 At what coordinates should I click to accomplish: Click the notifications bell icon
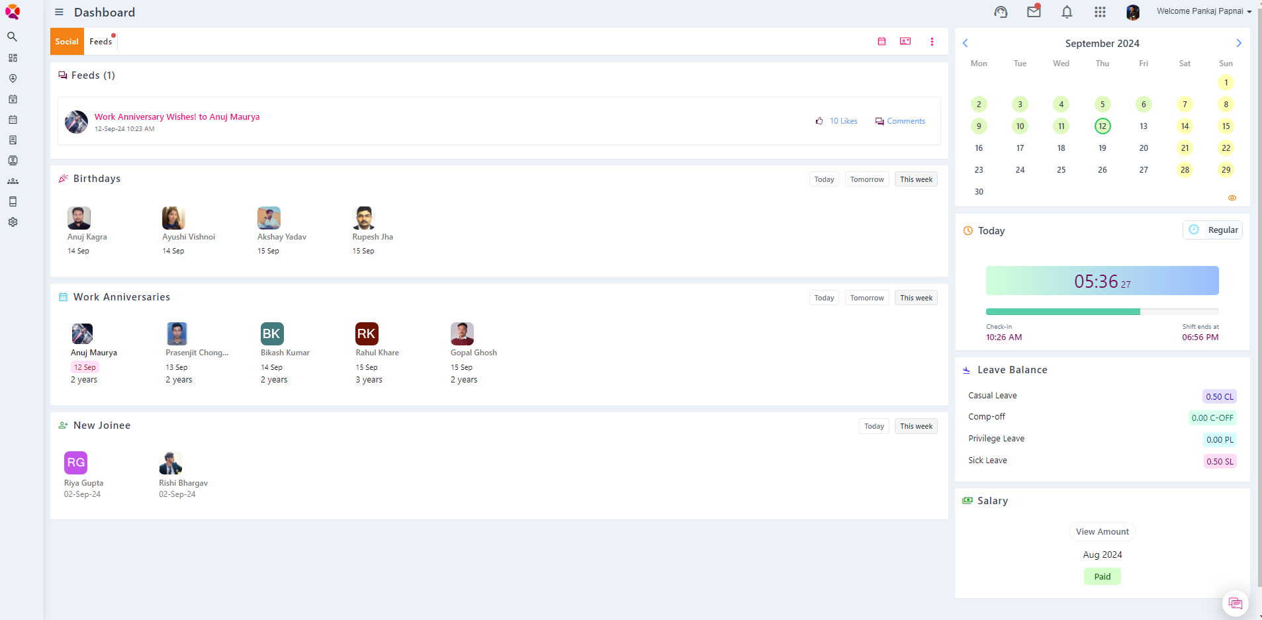pos(1065,12)
